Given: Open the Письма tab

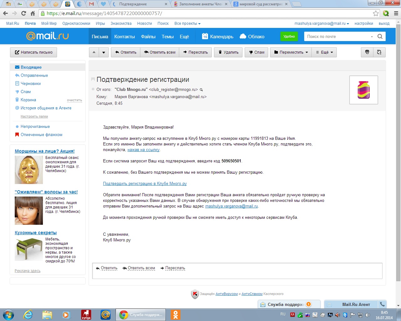Looking at the screenshot, I should point(100,36).
